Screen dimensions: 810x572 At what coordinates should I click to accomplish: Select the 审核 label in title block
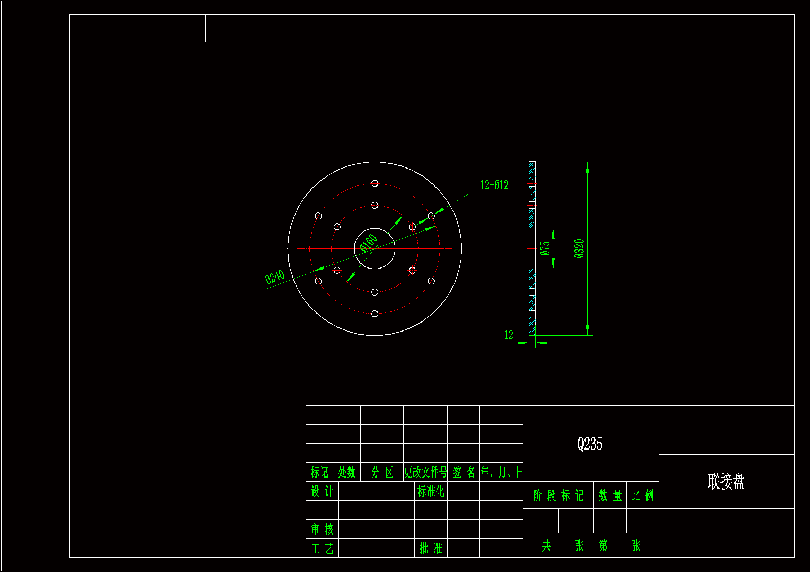[x=322, y=529]
